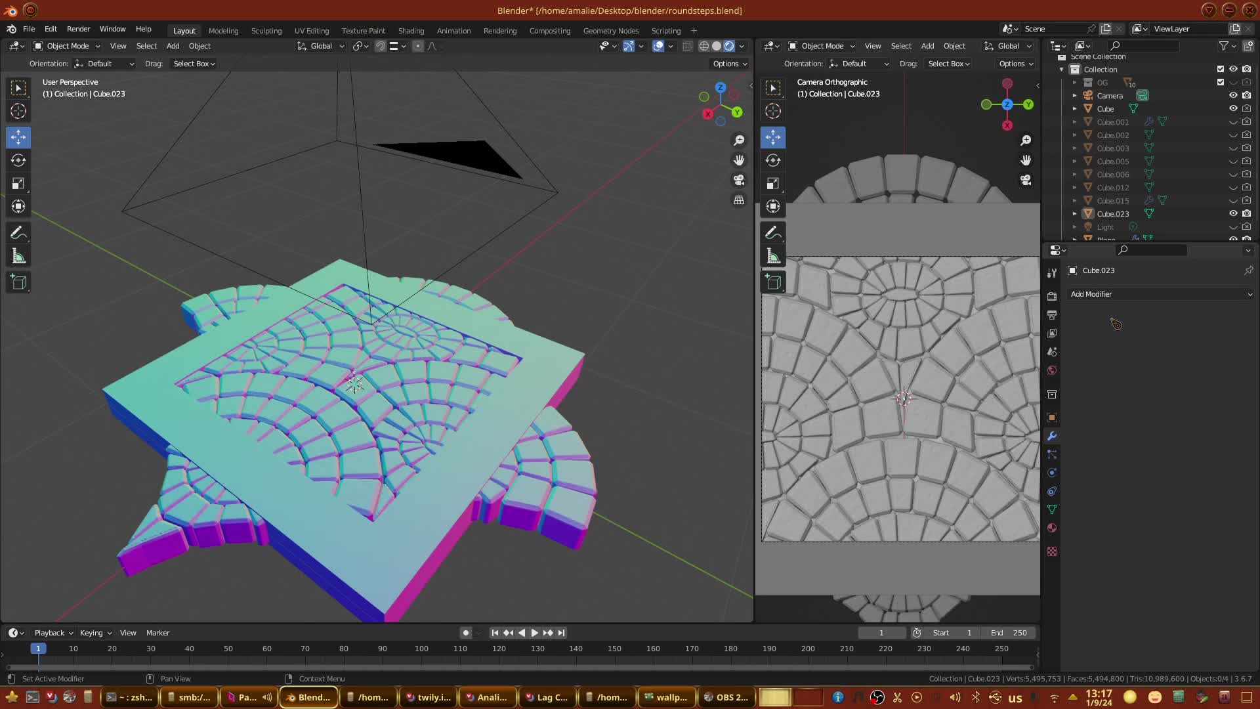Hide Cube.023 with its eye icon
The image size is (1260, 709).
click(x=1233, y=213)
